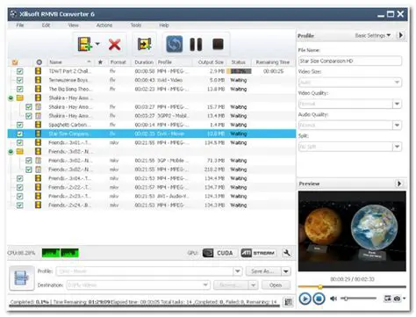Mute preview with the speaker icon
Viewport: 416px width, 317px height.
point(334,299)
